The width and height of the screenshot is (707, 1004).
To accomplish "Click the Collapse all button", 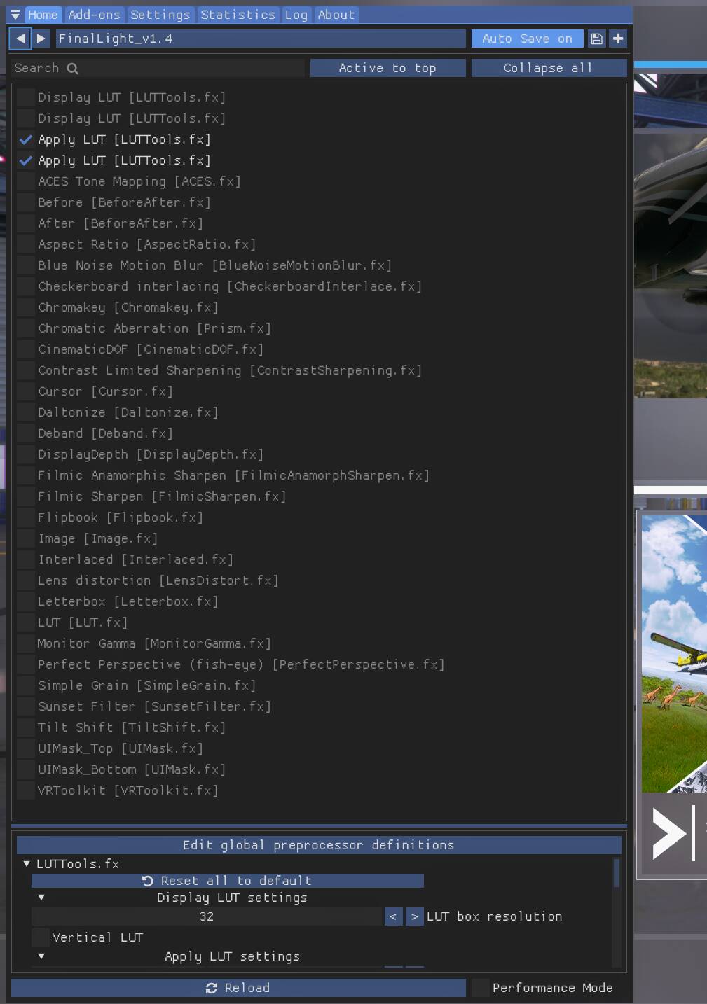I will point(549,68).
